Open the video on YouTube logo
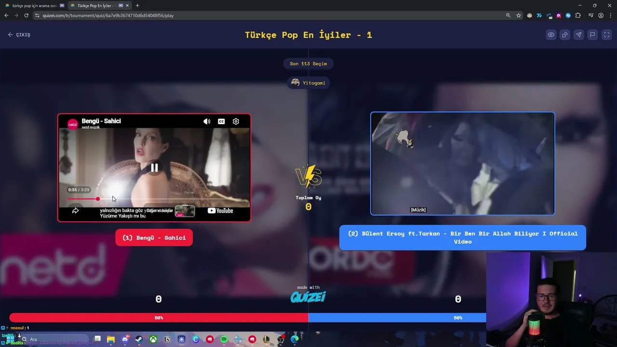617x347 pixels. (x=220, y=211)
